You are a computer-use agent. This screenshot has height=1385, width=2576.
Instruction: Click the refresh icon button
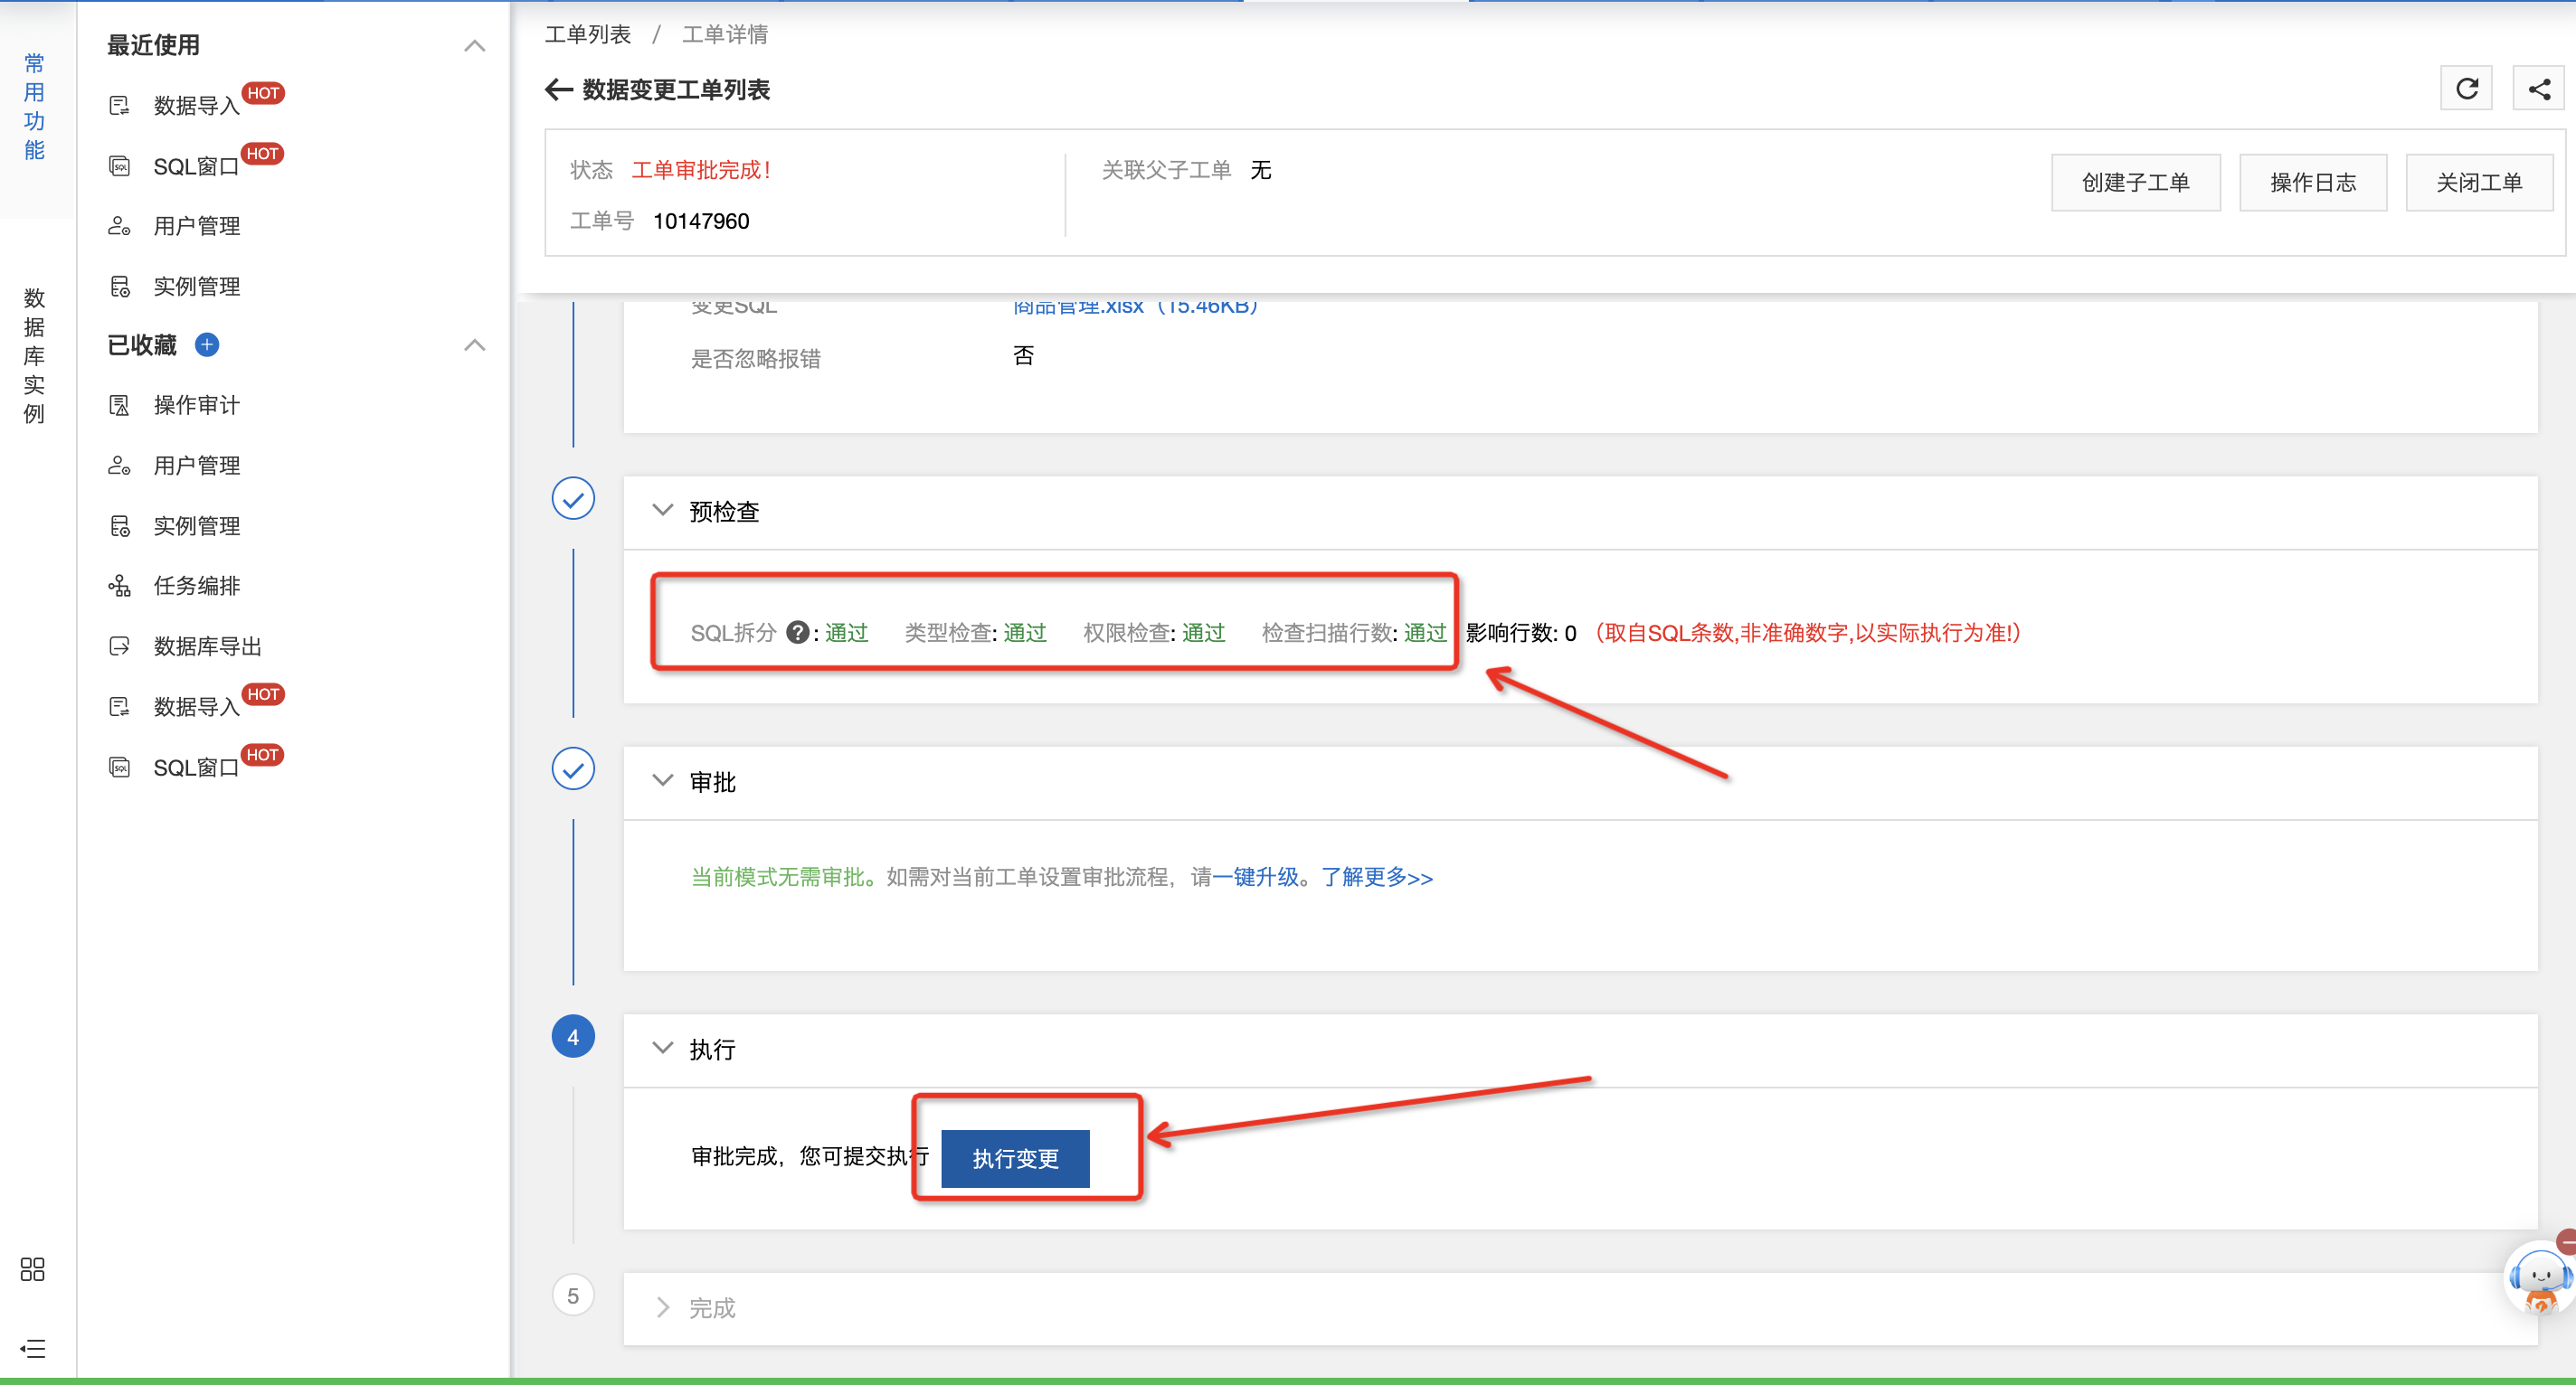pos(2466,89)
